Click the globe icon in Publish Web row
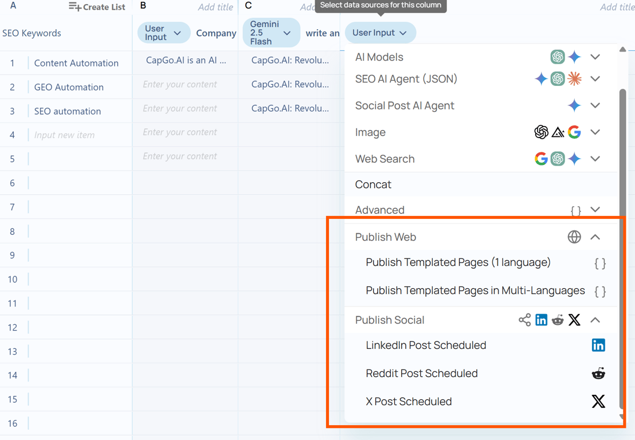This screenshot has height=440, width=635. point(574,237)
